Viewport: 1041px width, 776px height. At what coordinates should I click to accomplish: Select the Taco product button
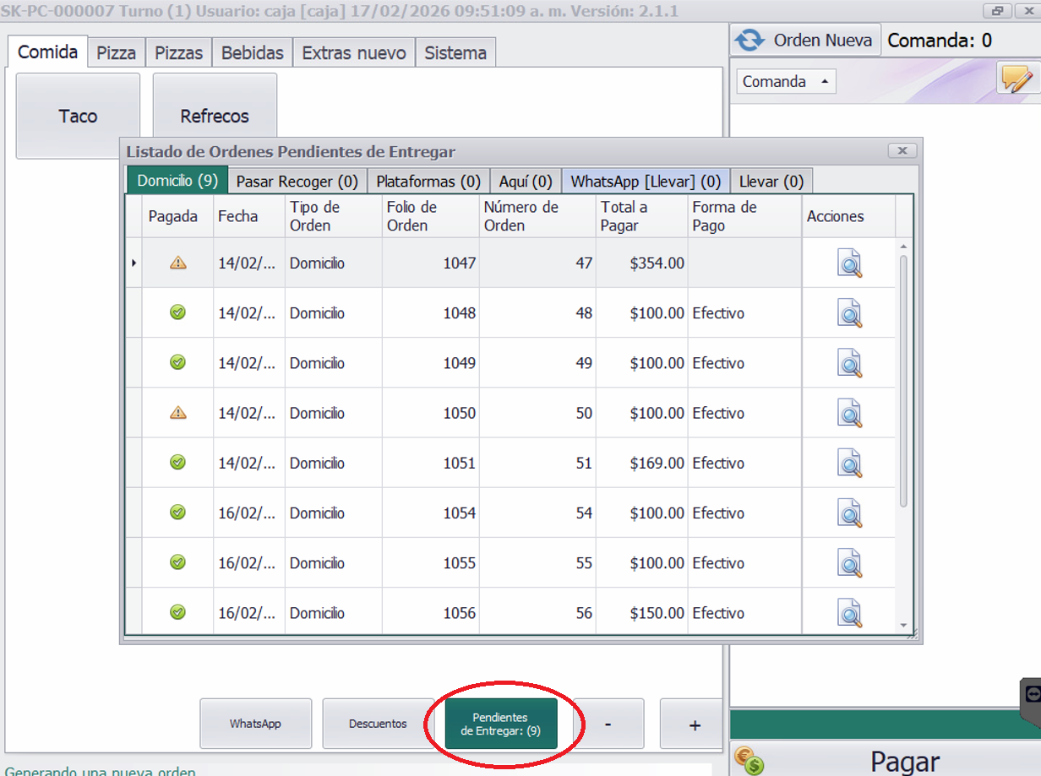(x=78, y=116)
